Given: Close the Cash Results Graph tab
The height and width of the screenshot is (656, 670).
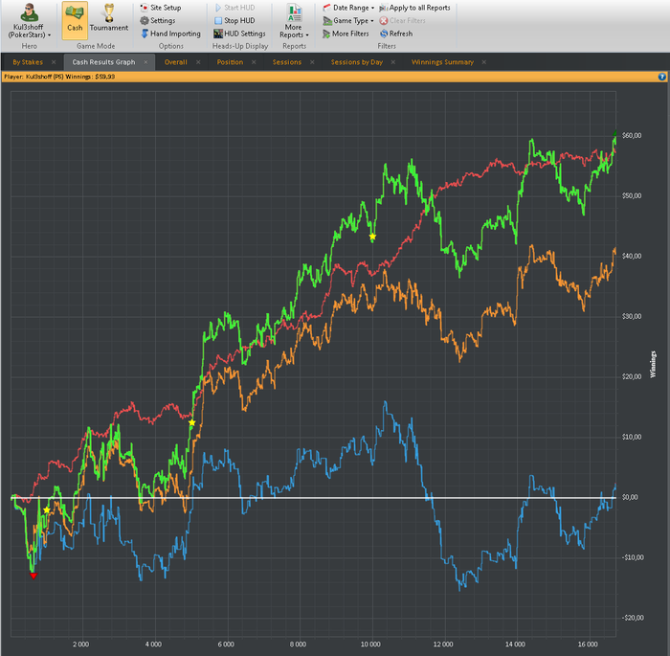Looking at the screenshot, I should 145,62.
